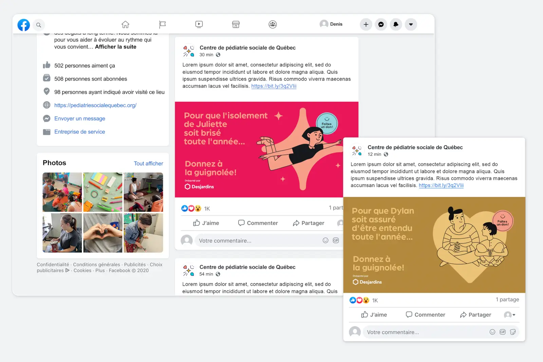Open Messenger from top bar
The height and width of the screenshot is (362, 543).
click(381, 24)
